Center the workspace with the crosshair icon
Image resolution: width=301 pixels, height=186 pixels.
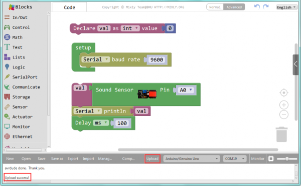[284, 93]
